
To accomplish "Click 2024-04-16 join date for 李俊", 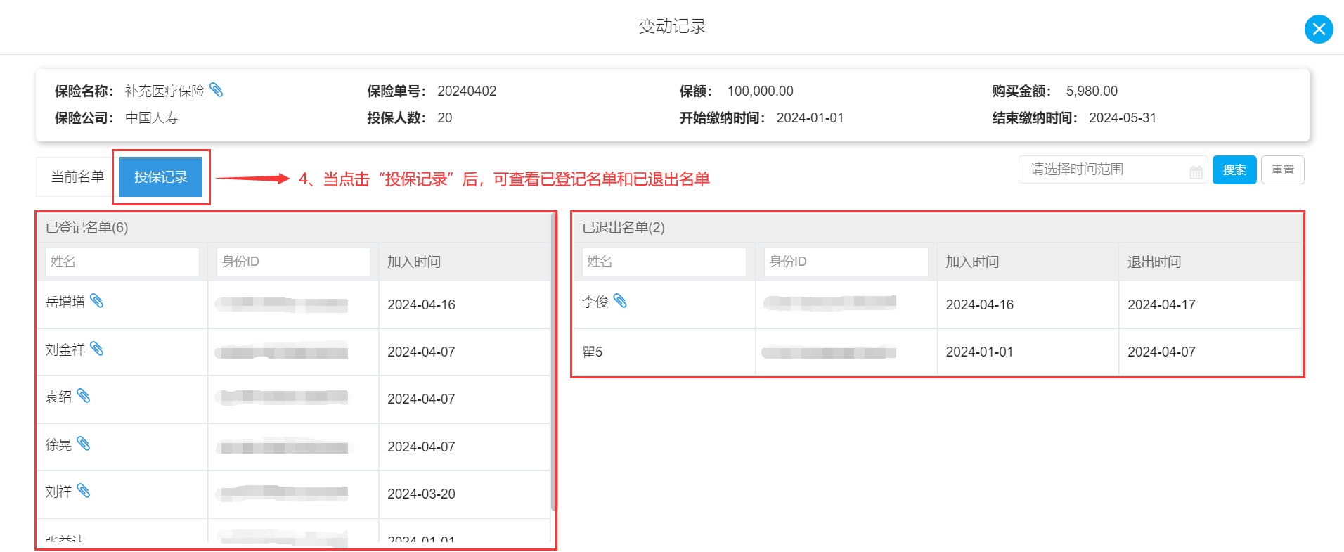I will point(980,304).
